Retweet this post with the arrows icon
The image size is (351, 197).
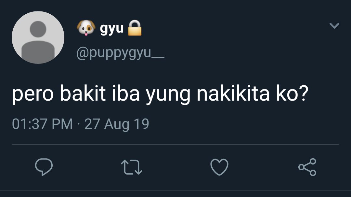click(132, 167)
